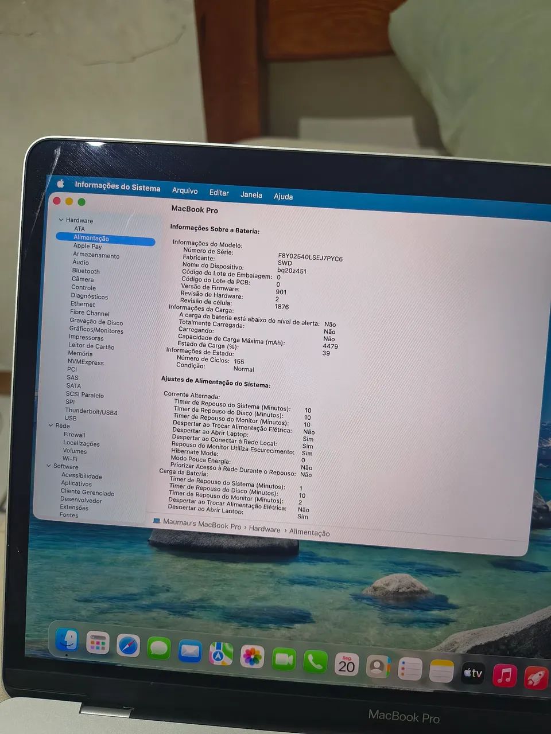Image resolution: width=551 pixels, height=734 pixels.
Task: Open the Music app in the Dock
Action: pos(505,676)
